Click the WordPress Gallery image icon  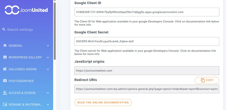pyautogui.click(x=5, y=57)
